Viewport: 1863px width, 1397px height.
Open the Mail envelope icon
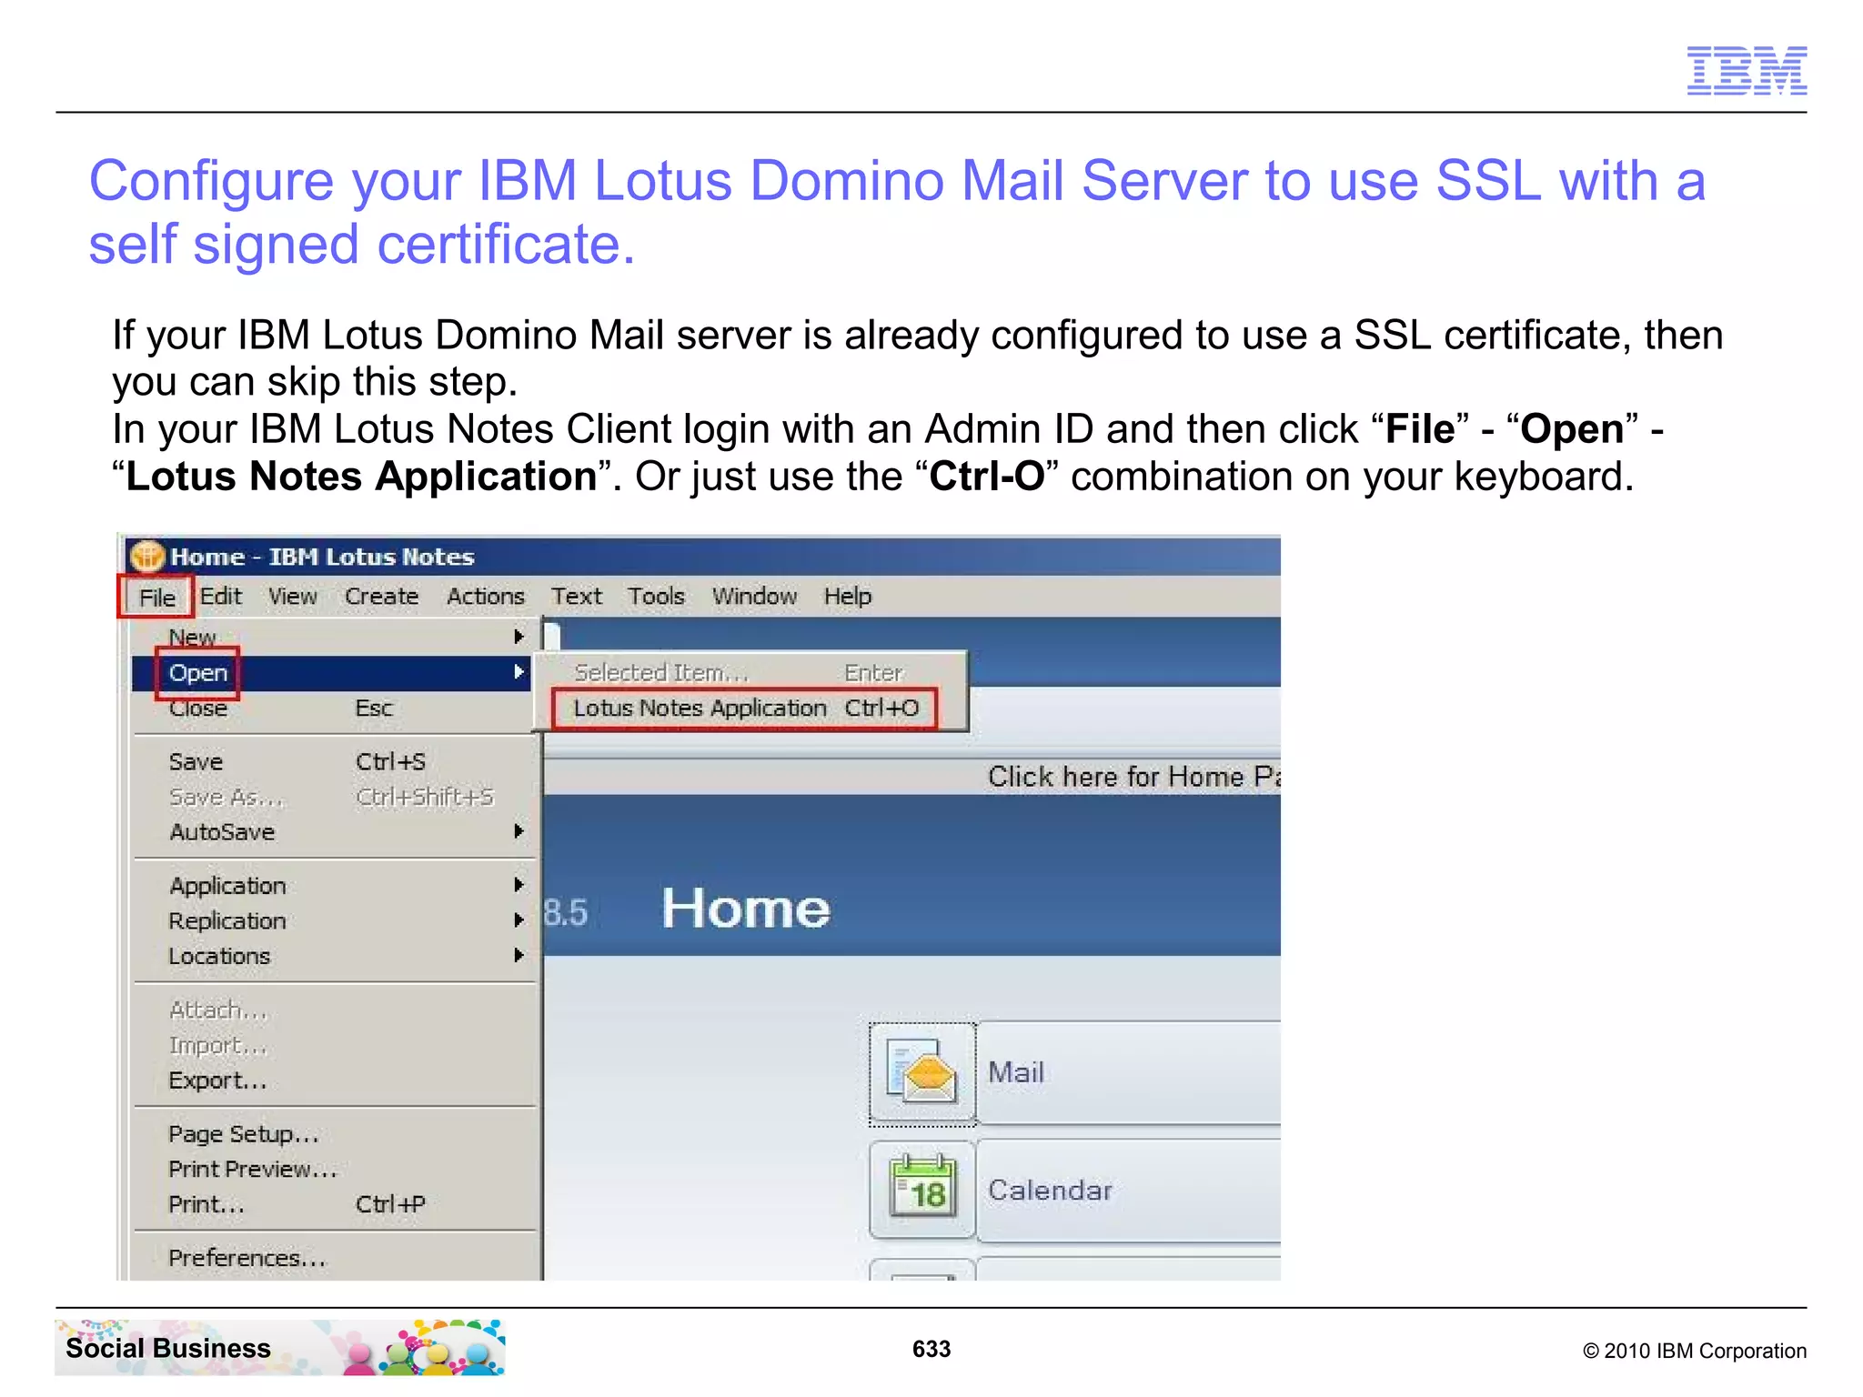point(922,1072)
